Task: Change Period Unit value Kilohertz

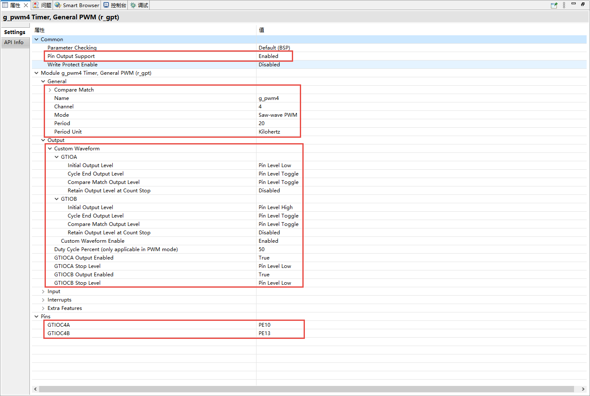Action: 269,132
